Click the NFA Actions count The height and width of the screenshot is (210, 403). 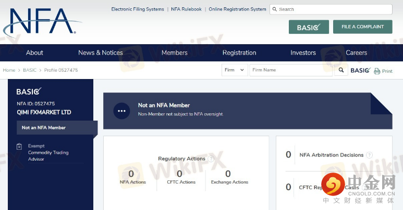coord(131,174)
